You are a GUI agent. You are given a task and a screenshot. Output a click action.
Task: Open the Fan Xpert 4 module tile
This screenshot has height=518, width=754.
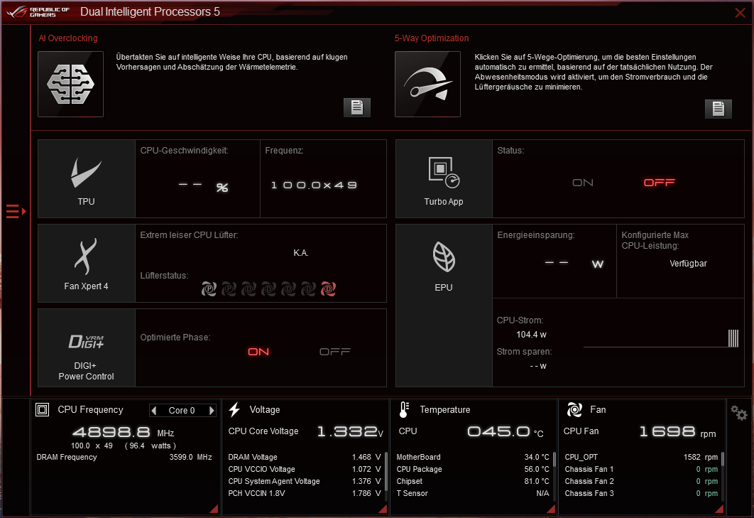tap(87, 264)
